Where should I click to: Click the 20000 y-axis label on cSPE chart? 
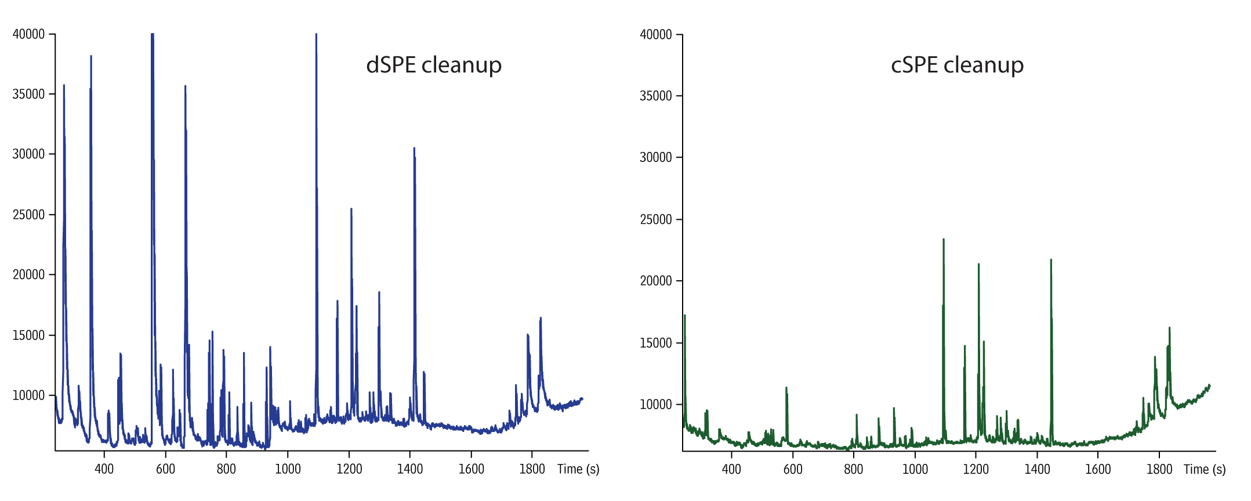pos(655,281)
